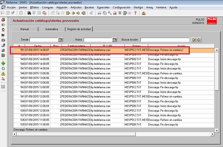The image size is (223, 147).
Task: Click the exit door icon in toolbar
Action: (144, 13)
